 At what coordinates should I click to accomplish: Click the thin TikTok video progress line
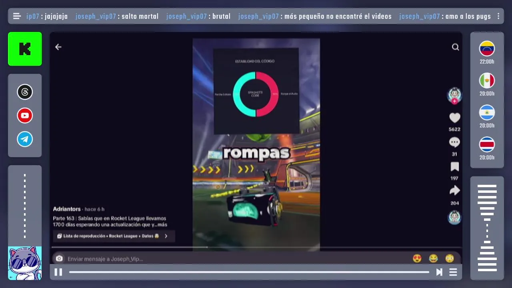click(256, 247)
